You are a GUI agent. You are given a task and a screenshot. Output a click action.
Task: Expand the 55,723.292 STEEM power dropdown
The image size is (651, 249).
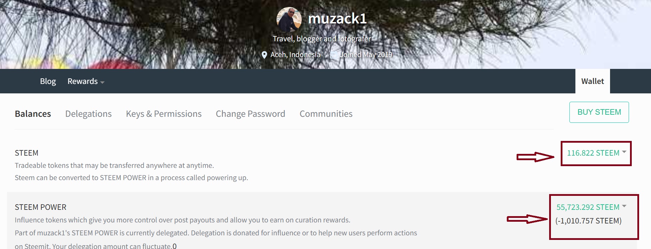pos(591,207)
